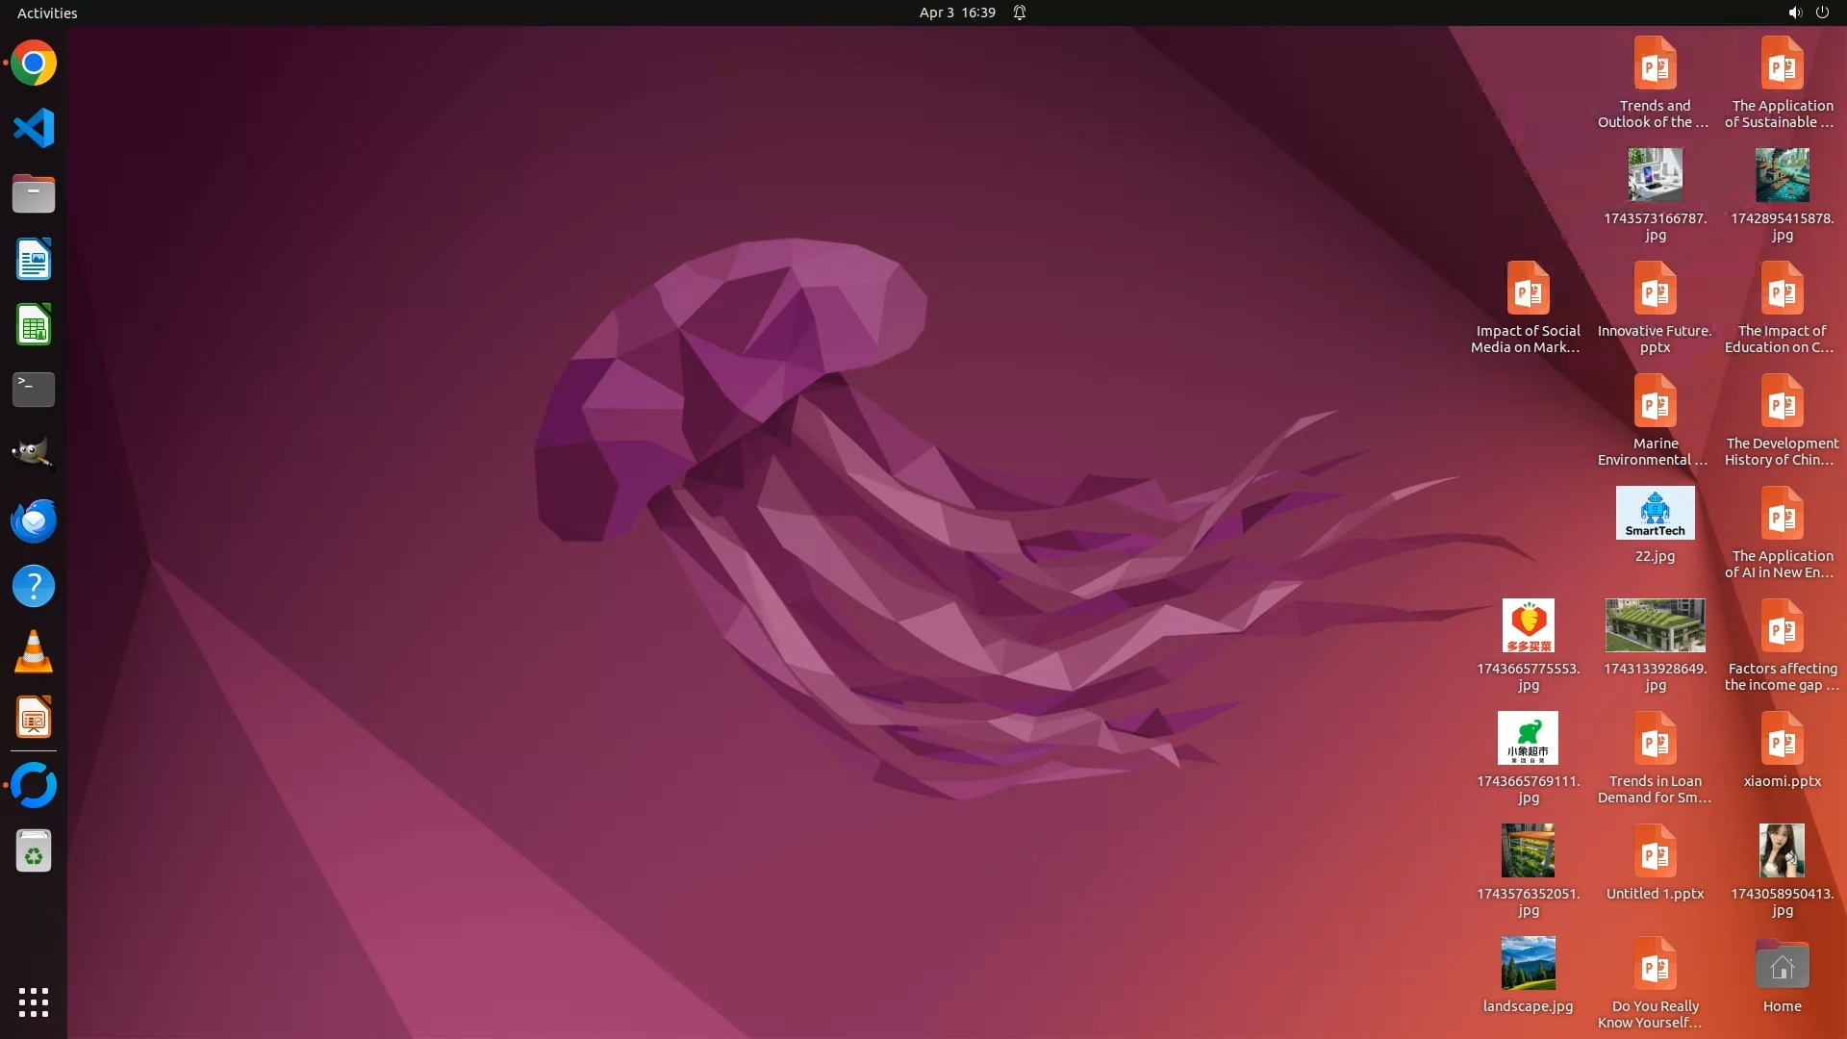Screen dimensions: 1847x1039
Task: Open system menu via volume icon
Action: tap(1794, 13)
